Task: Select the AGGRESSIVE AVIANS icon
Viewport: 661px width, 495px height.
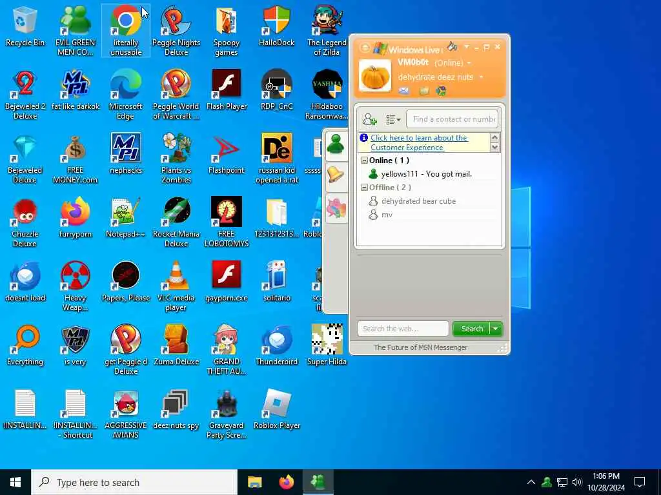Action: (126, 414)
